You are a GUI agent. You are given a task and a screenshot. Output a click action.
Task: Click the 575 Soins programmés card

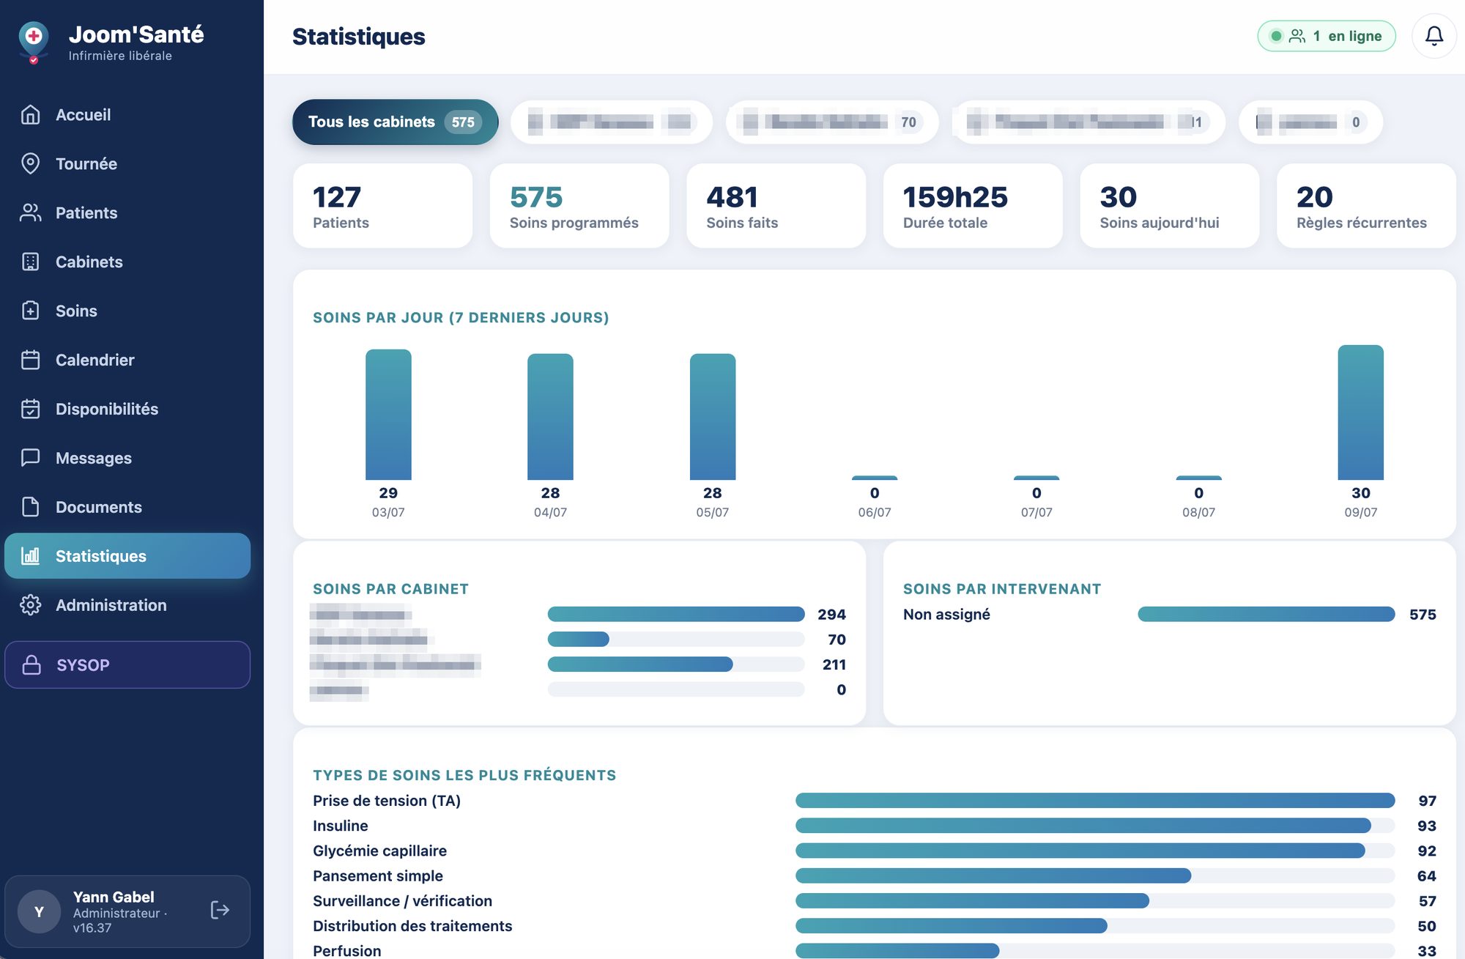[x=579, y=206]
